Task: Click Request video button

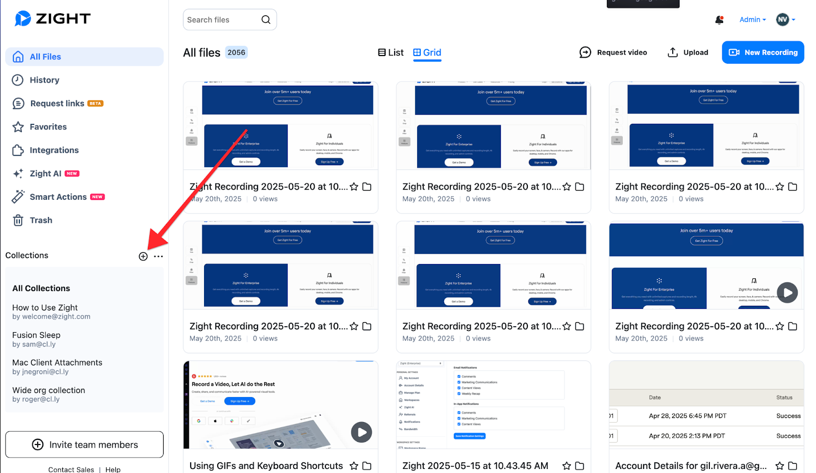Action: click(613, 52)
